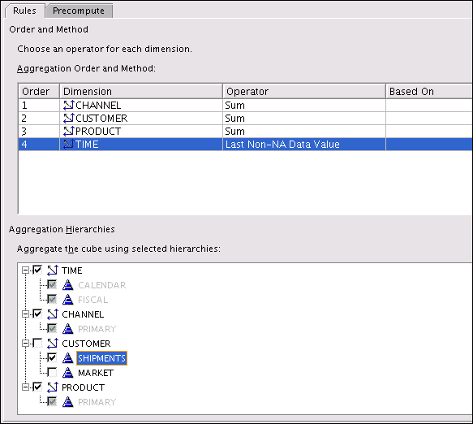473x424 pixels.
Task: Select the CHANNEL row in order table
Action: click(246, 105)
